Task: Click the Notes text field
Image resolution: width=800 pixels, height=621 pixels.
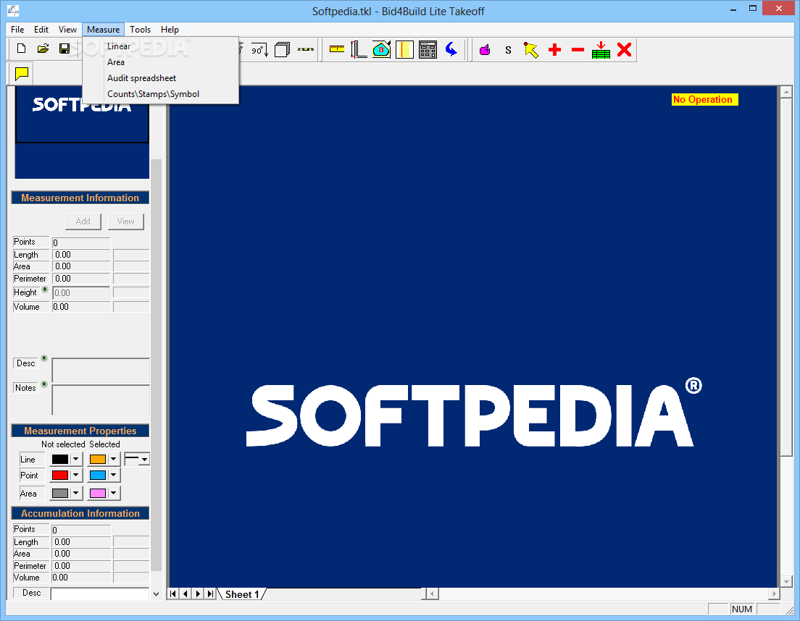Action: (101, 400)
